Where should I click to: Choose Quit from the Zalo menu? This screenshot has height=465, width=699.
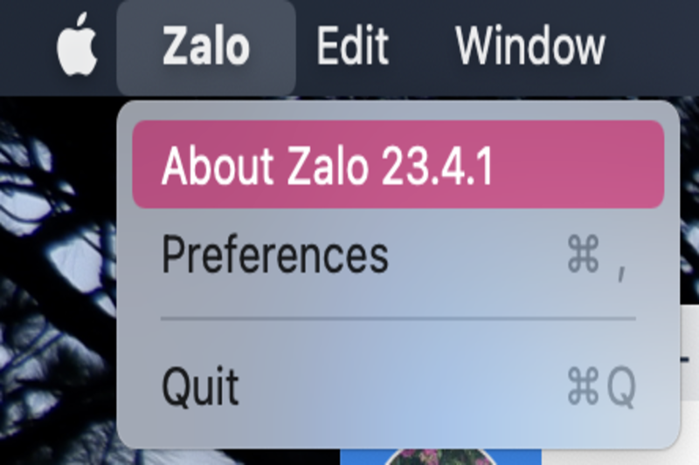201,386
